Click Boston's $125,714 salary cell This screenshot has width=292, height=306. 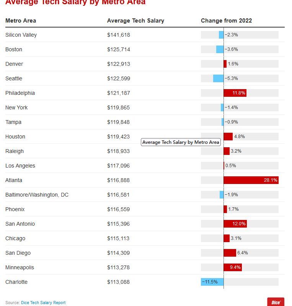[x=119, y=49]
